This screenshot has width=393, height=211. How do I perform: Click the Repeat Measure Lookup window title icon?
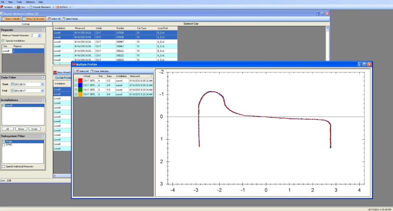click(x=1, y=13)
